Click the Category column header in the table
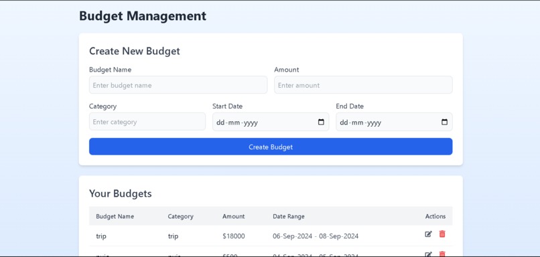 tap(180, 216)
